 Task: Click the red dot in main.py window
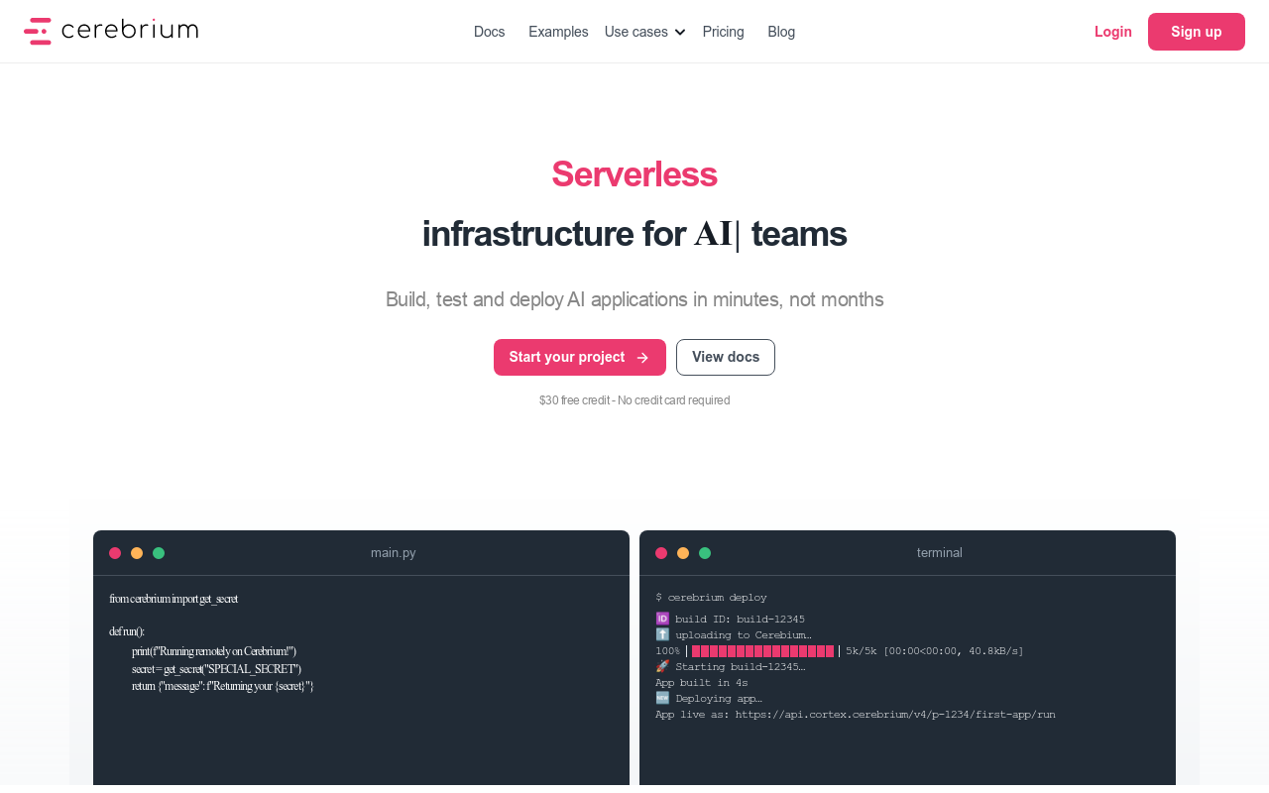tap(115, 553)
